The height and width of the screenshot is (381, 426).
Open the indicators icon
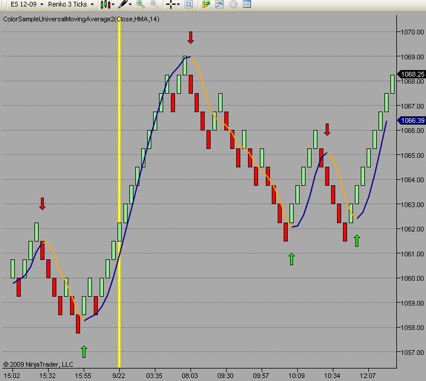(220, 4)
